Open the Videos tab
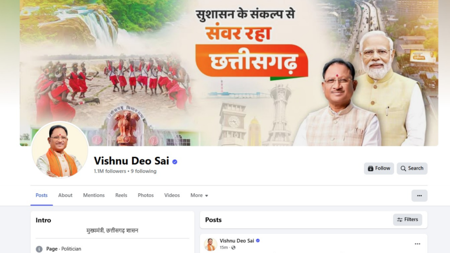Viewport: 450px width, 253px height. [x=172, y=195]
